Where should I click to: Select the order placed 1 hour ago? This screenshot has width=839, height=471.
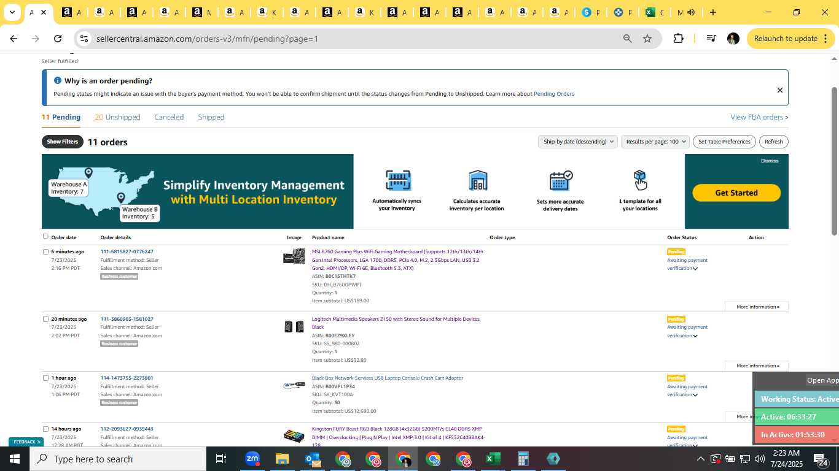tap(45, 378)
